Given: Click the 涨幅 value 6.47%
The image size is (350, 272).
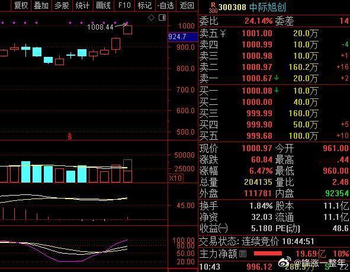Looking at the screenshot, I should 261,171.
